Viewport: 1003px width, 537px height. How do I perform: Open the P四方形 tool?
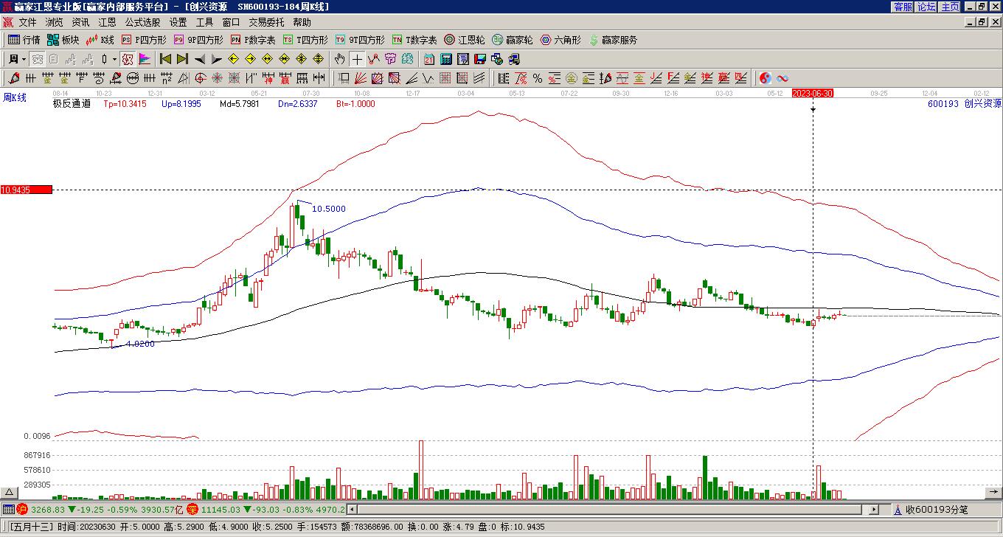coord(144,40)
